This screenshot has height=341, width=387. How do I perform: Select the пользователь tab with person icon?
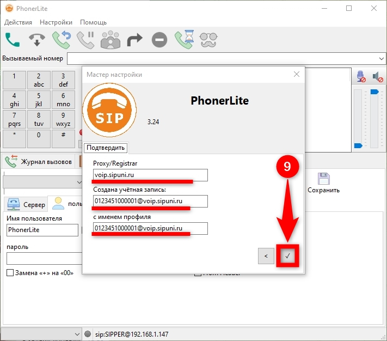pos(66,204)
